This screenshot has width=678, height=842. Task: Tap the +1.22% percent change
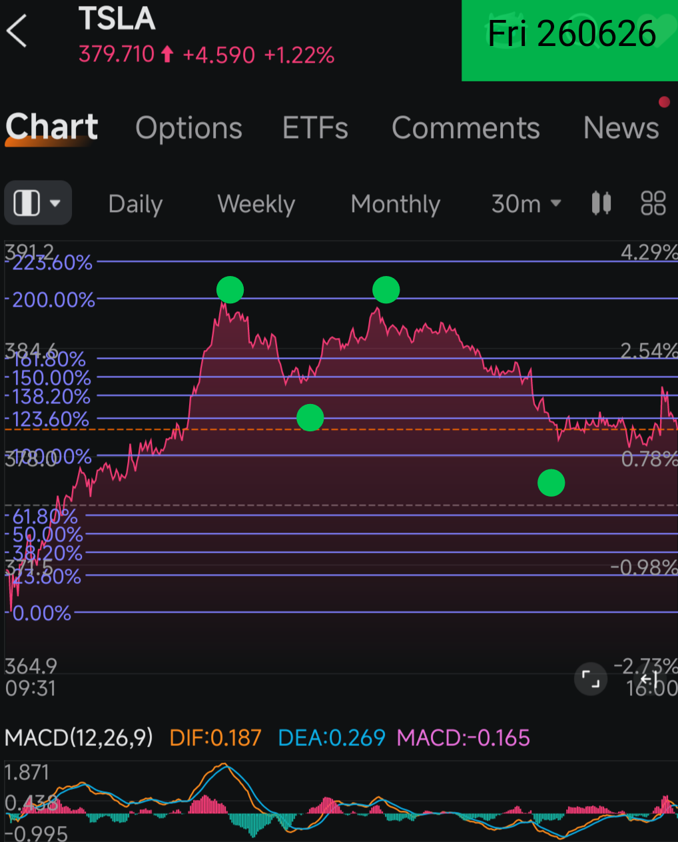pyautogui.click(x=299, y=55)
